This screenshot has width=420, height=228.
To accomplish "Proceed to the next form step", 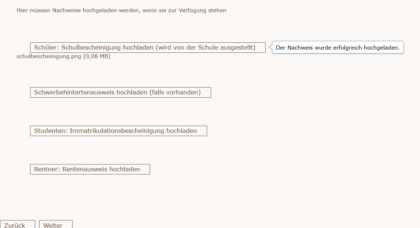I will coord(56,224).
